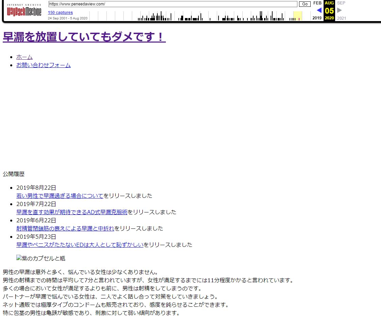Click the broken 紫のカプセルと瓶 image
Viewport: 381px width, 318px height.
coord(41,258)
